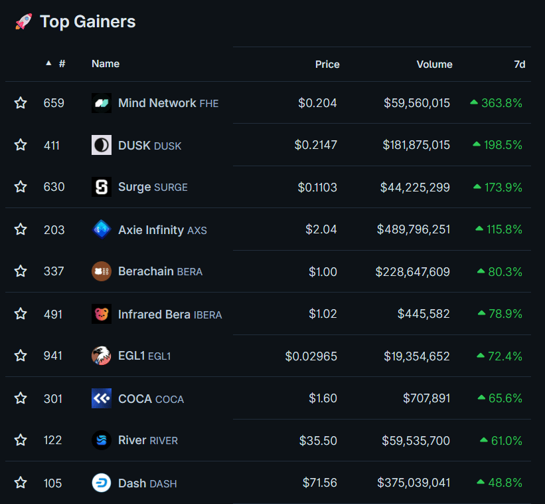Open the Dash coin logo

click(x=102, y=483)
